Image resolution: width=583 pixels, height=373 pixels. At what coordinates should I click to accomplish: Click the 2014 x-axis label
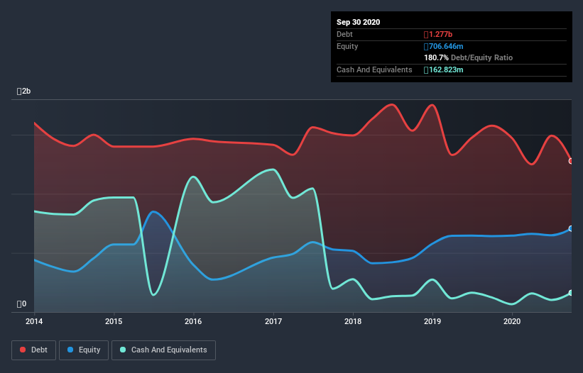pos(34,321)
